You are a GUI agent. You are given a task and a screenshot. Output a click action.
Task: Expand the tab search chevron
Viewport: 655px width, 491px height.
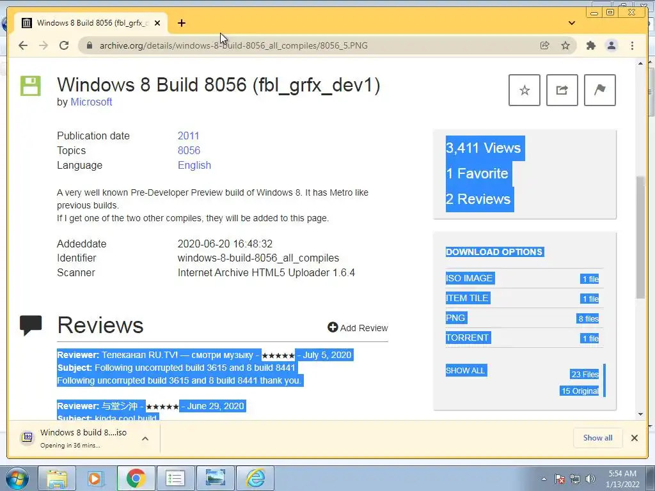coord(572,23)
